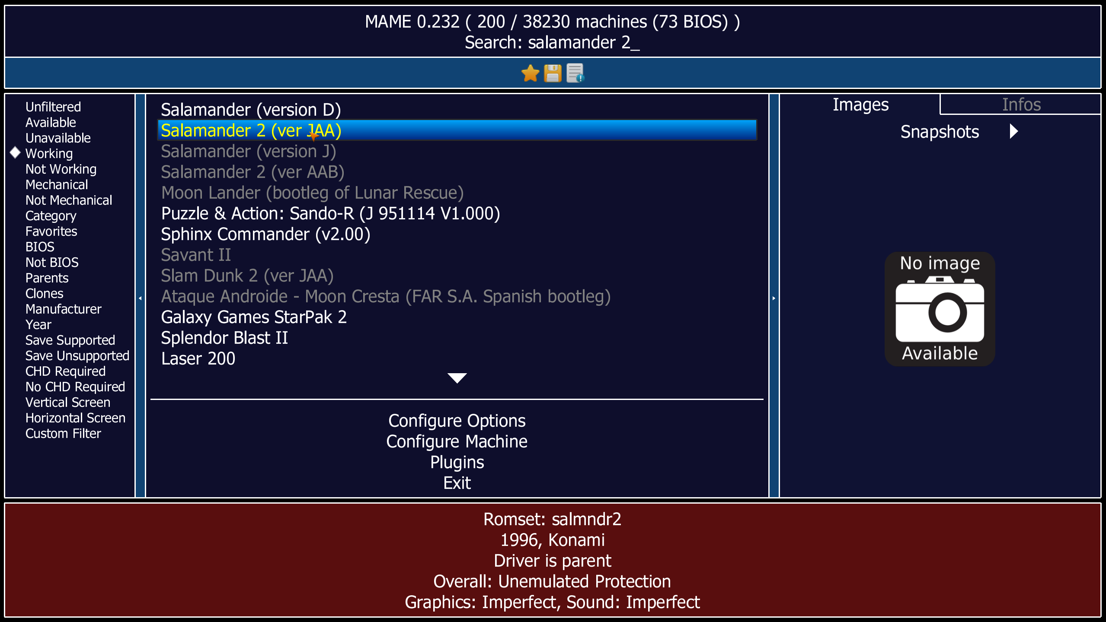Select the Working filter
The image size is (1106, 622).
[49, 153]
